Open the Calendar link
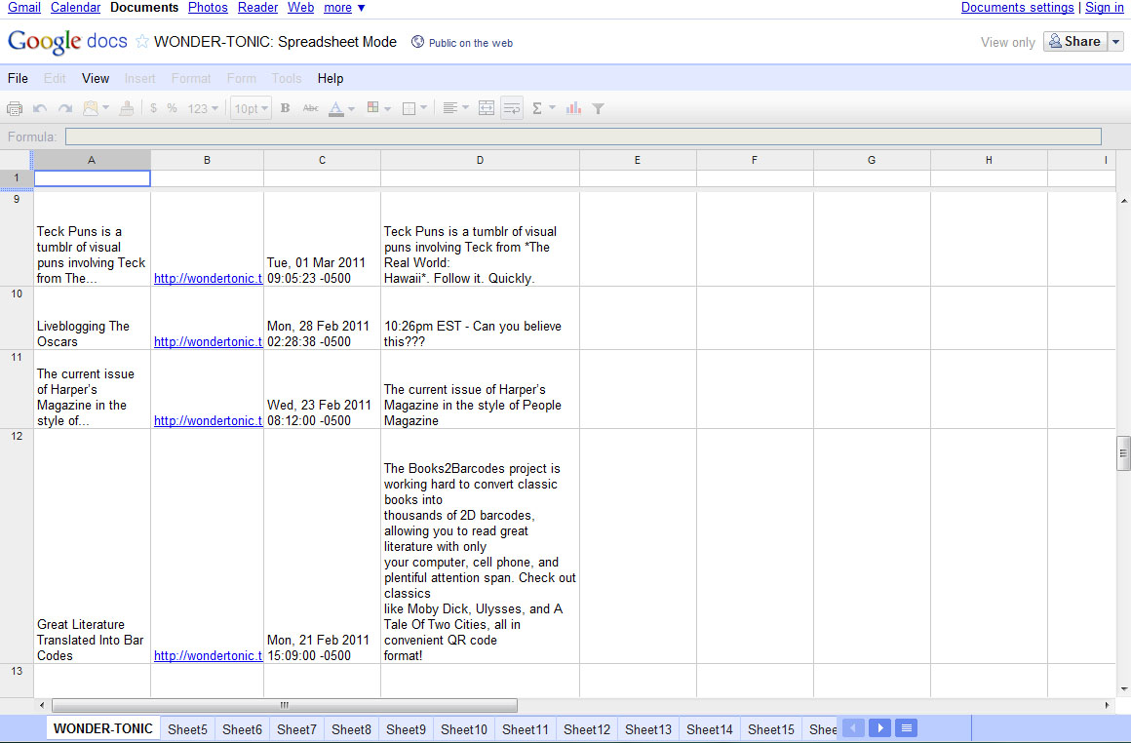 click(x=75, y=7)
